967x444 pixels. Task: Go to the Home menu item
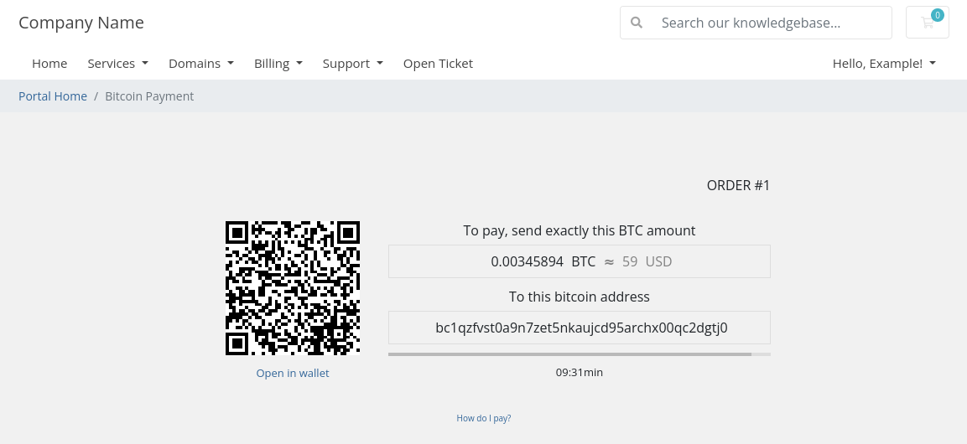pyautogui.click(x=49, y=64)
